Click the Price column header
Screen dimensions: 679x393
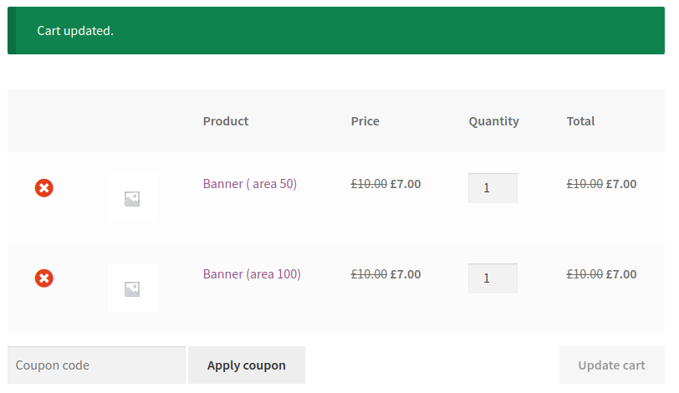point(365,121)
